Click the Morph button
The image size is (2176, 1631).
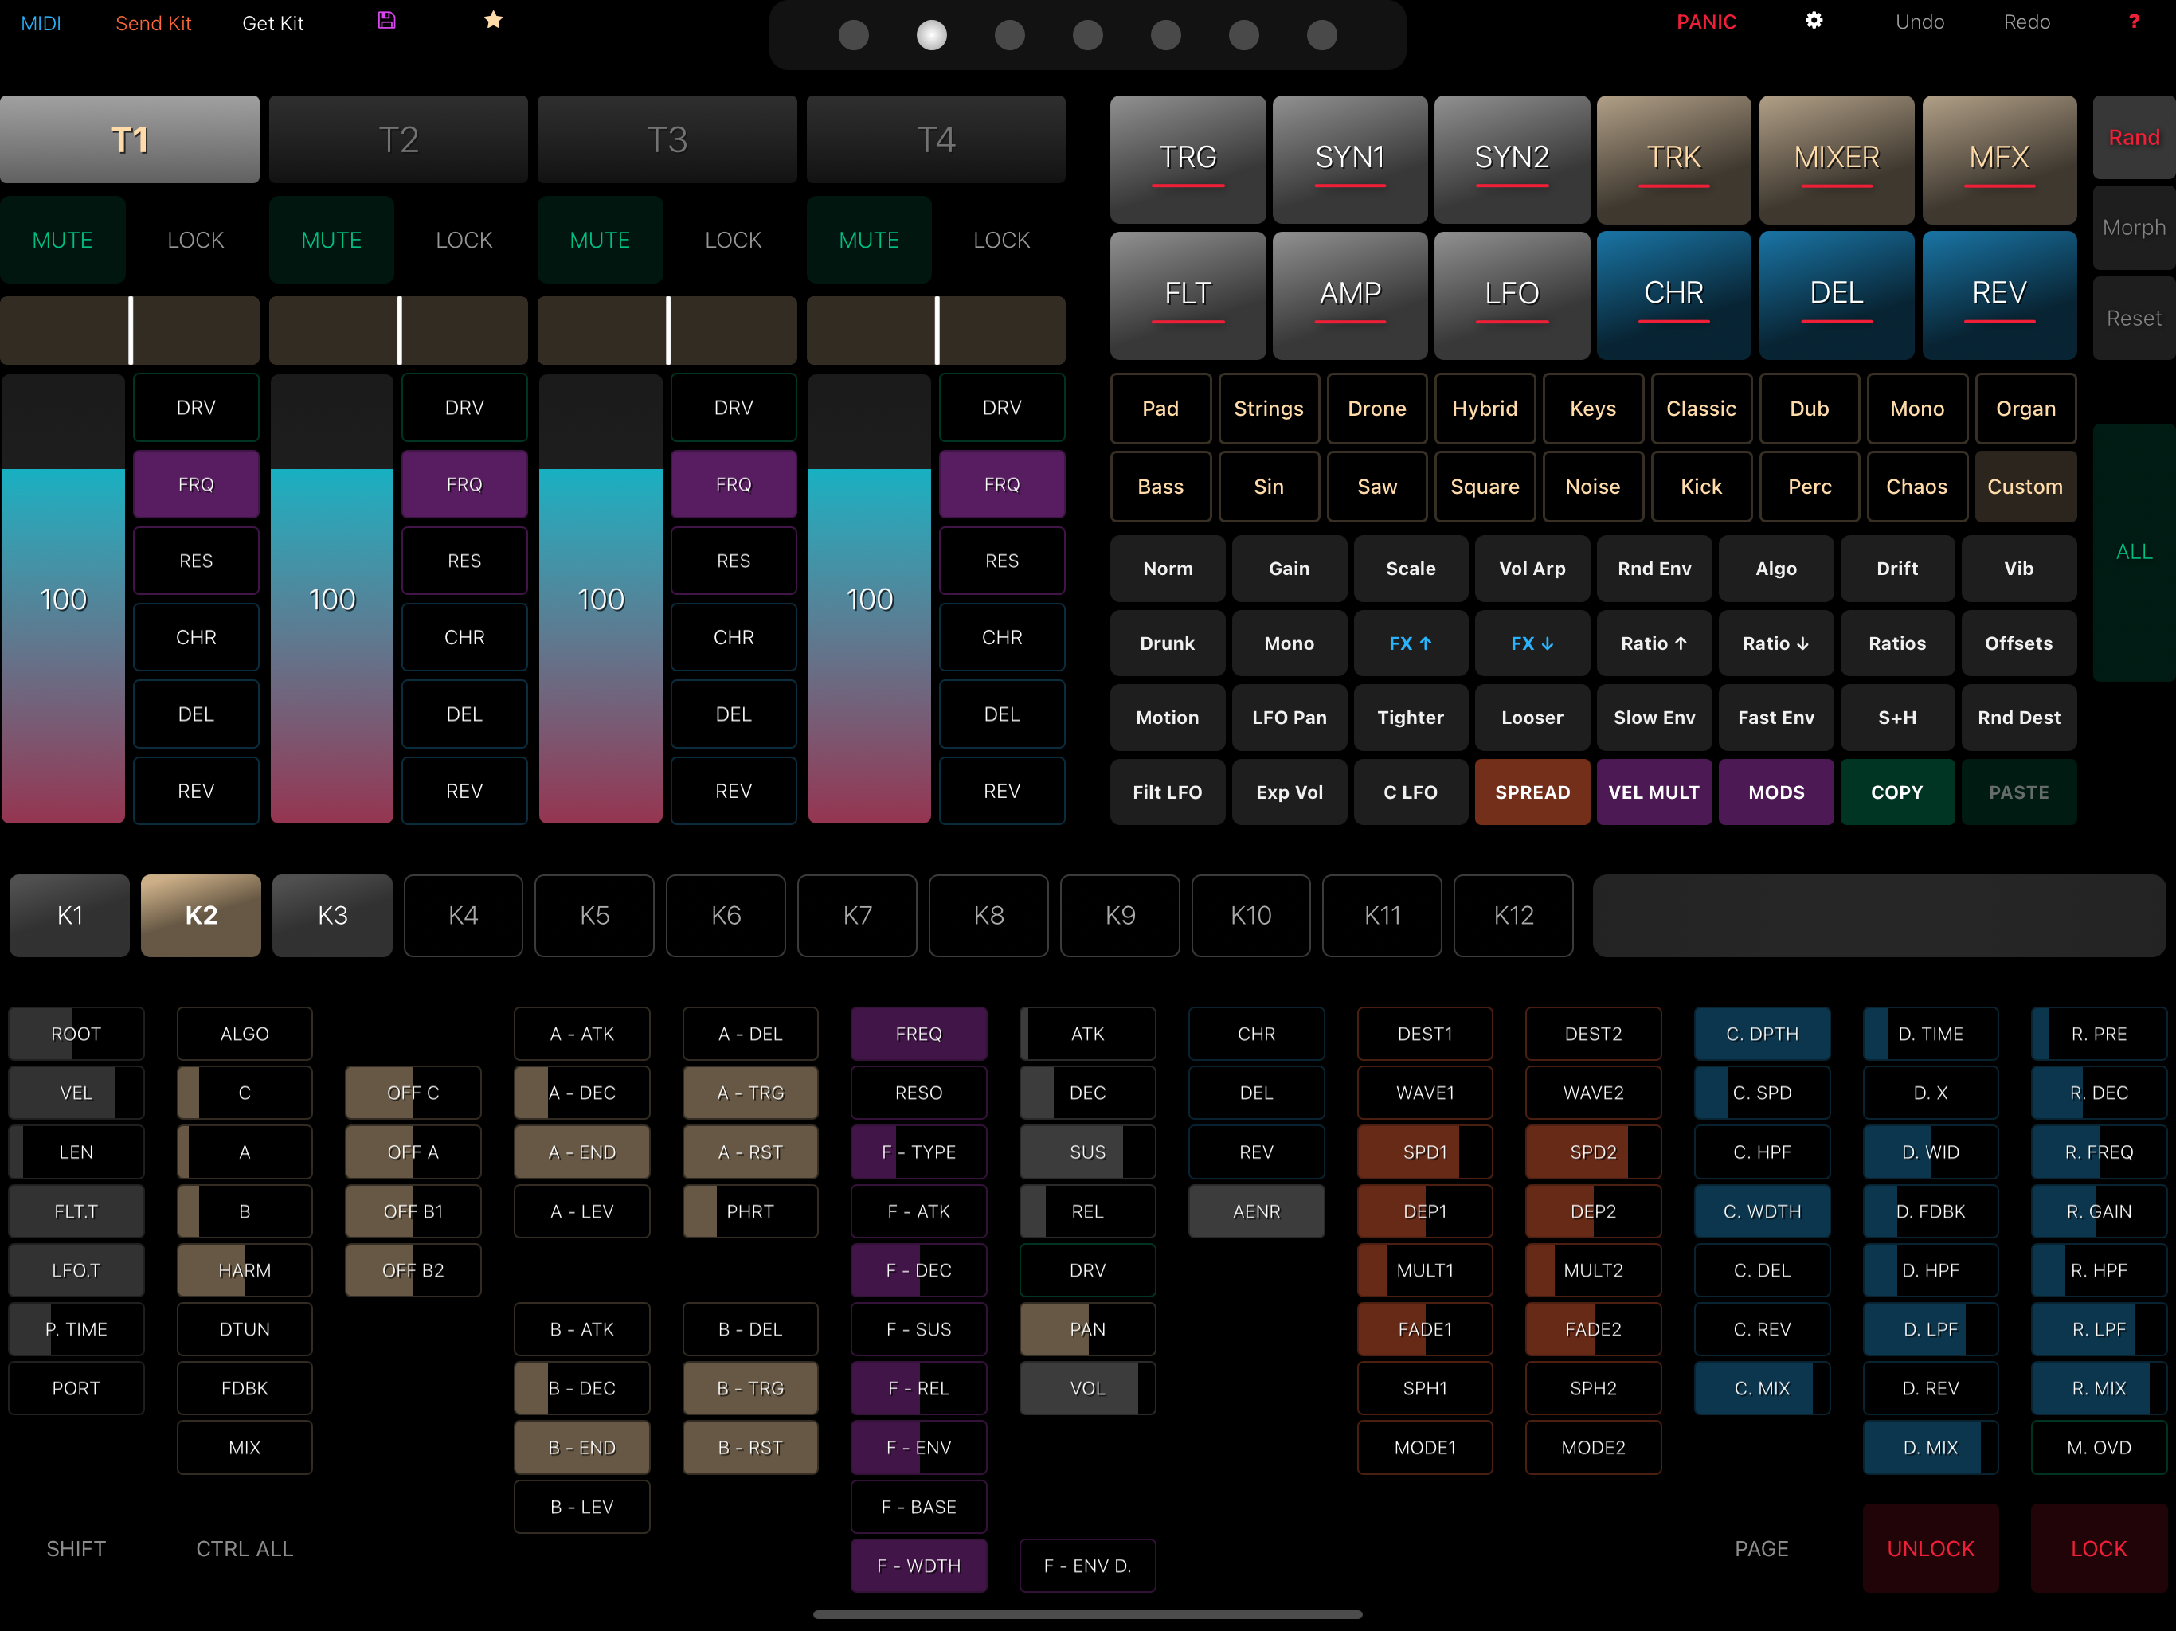pos(2134,227)
